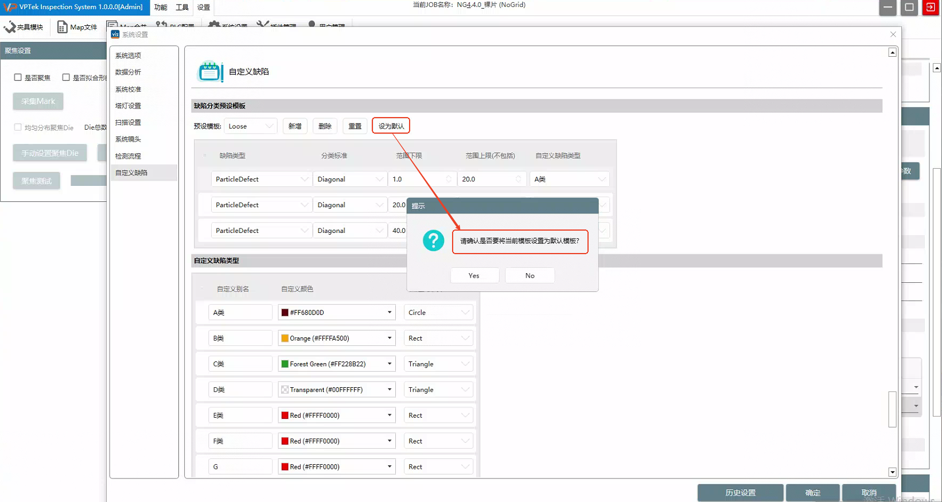Image resolution: width=942 pixels, height=502 pixels.
Task: Open the Map文件 toolbar icon
Action: click(x=62, y=27)
